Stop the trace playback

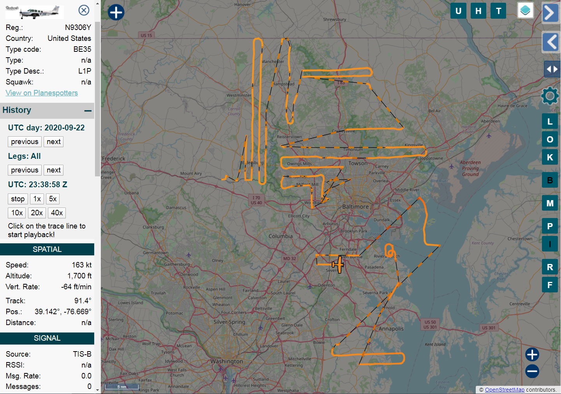point(18,199)
